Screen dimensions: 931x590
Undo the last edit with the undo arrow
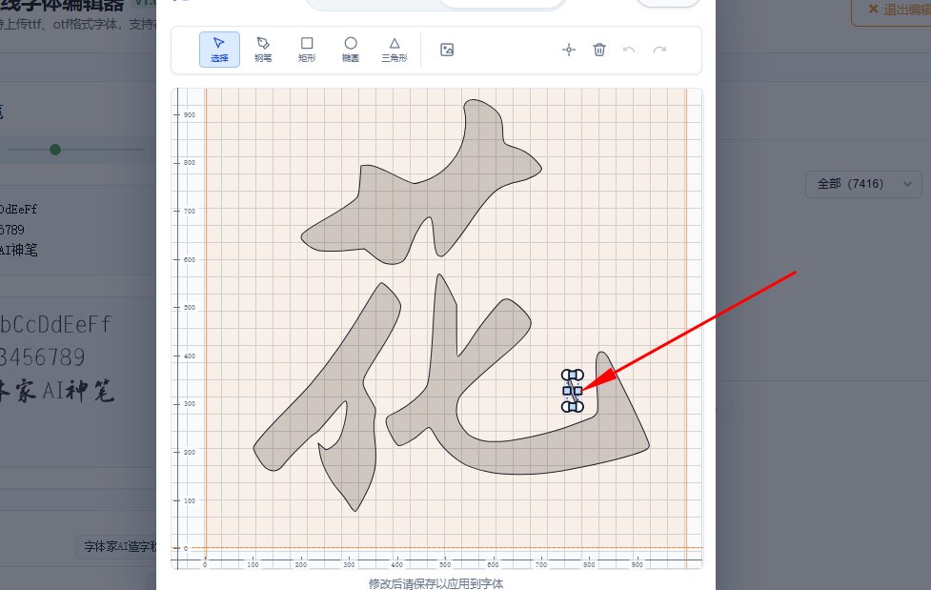click(x=630, y=50)
